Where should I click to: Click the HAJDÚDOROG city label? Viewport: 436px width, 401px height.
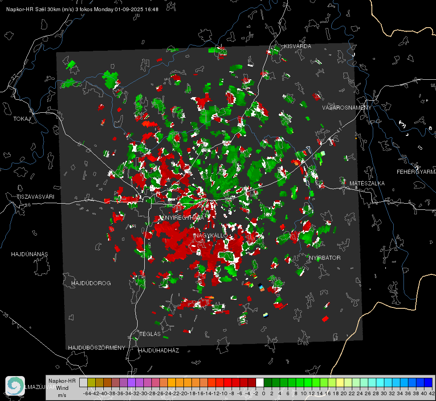click(91, 283)
